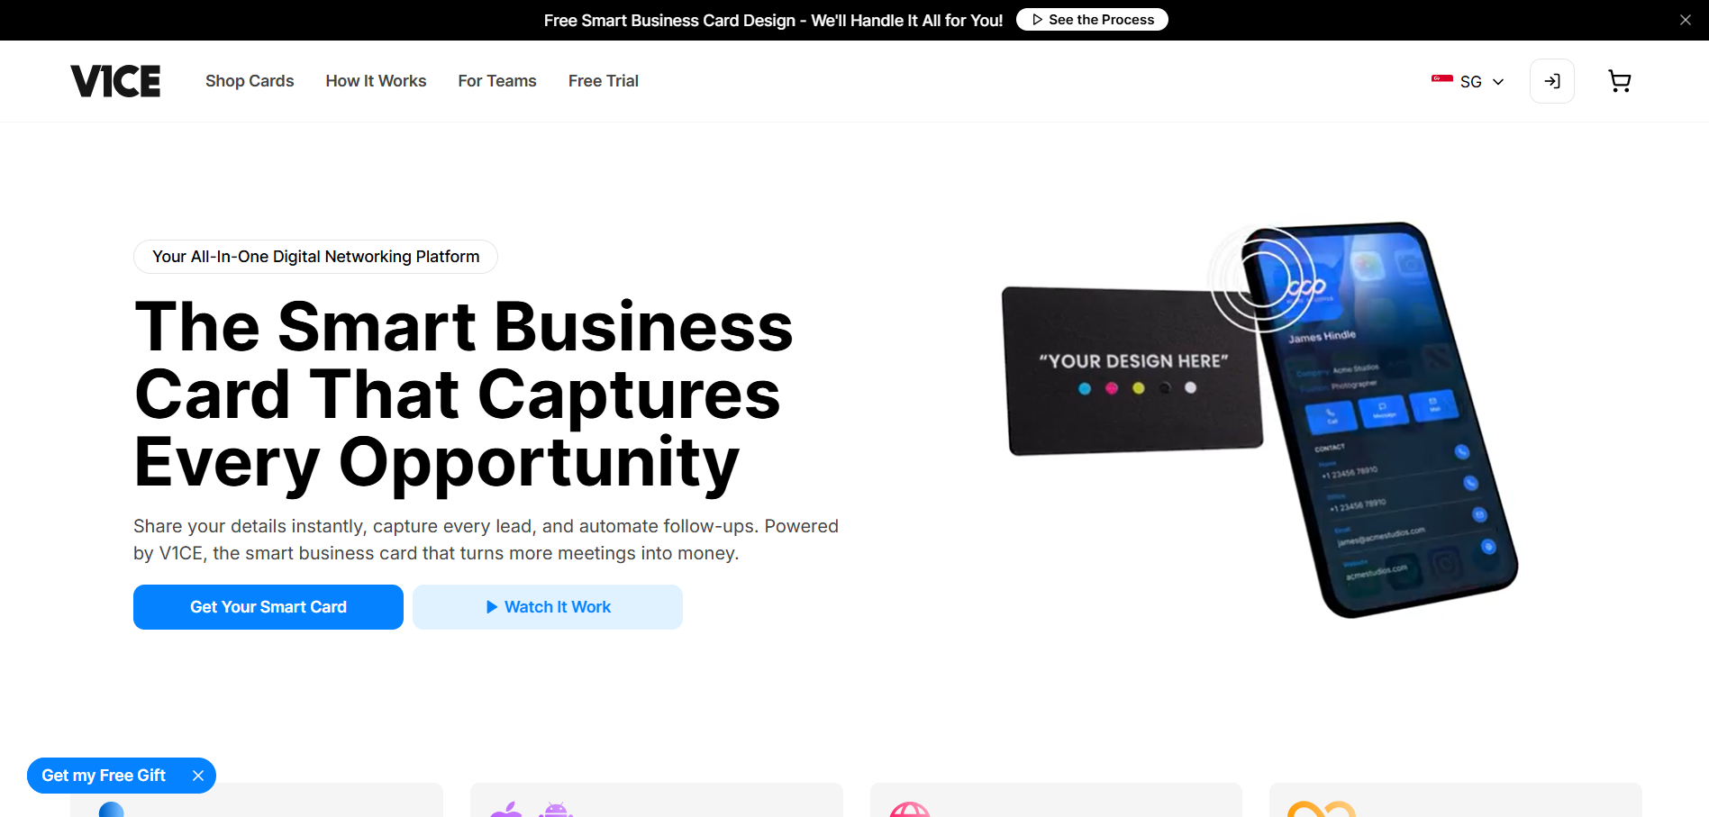The width and height of the screenshot is (1709, 817).
Task: Open the Shop Cards menu
Action: click(250, 81)
